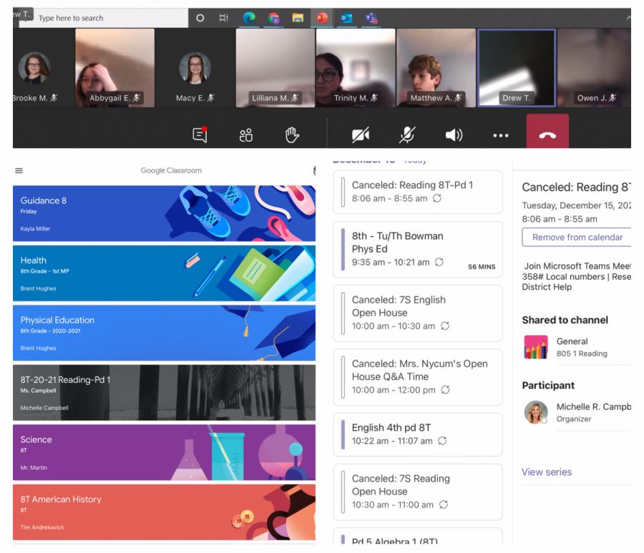Click Remove from calendar button
This screenshot has width=644, height=553.
click(x=577, y=238)
